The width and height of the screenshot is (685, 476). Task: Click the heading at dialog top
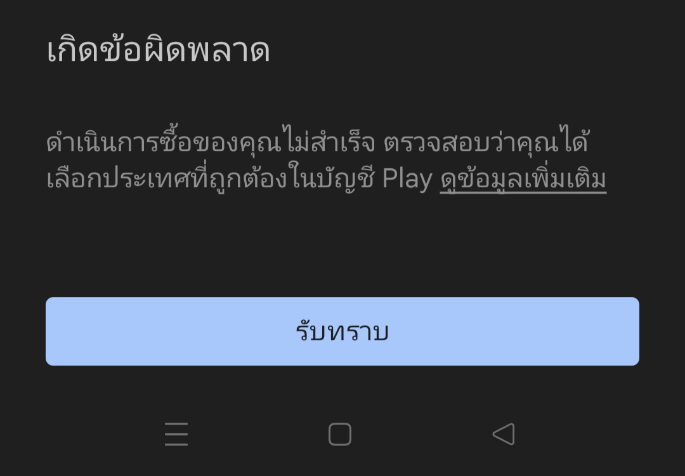[158, 50]
